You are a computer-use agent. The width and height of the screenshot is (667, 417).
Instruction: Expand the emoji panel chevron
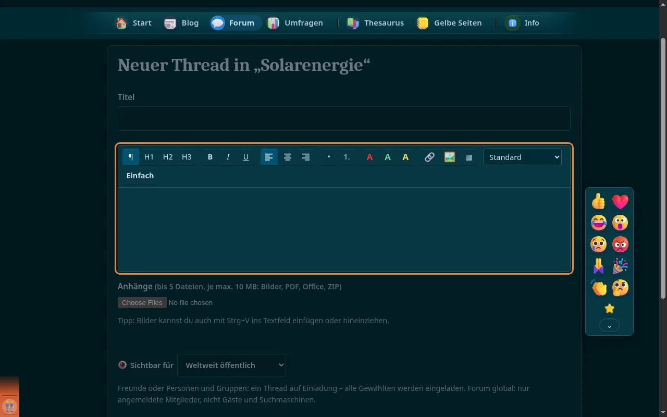610,326
